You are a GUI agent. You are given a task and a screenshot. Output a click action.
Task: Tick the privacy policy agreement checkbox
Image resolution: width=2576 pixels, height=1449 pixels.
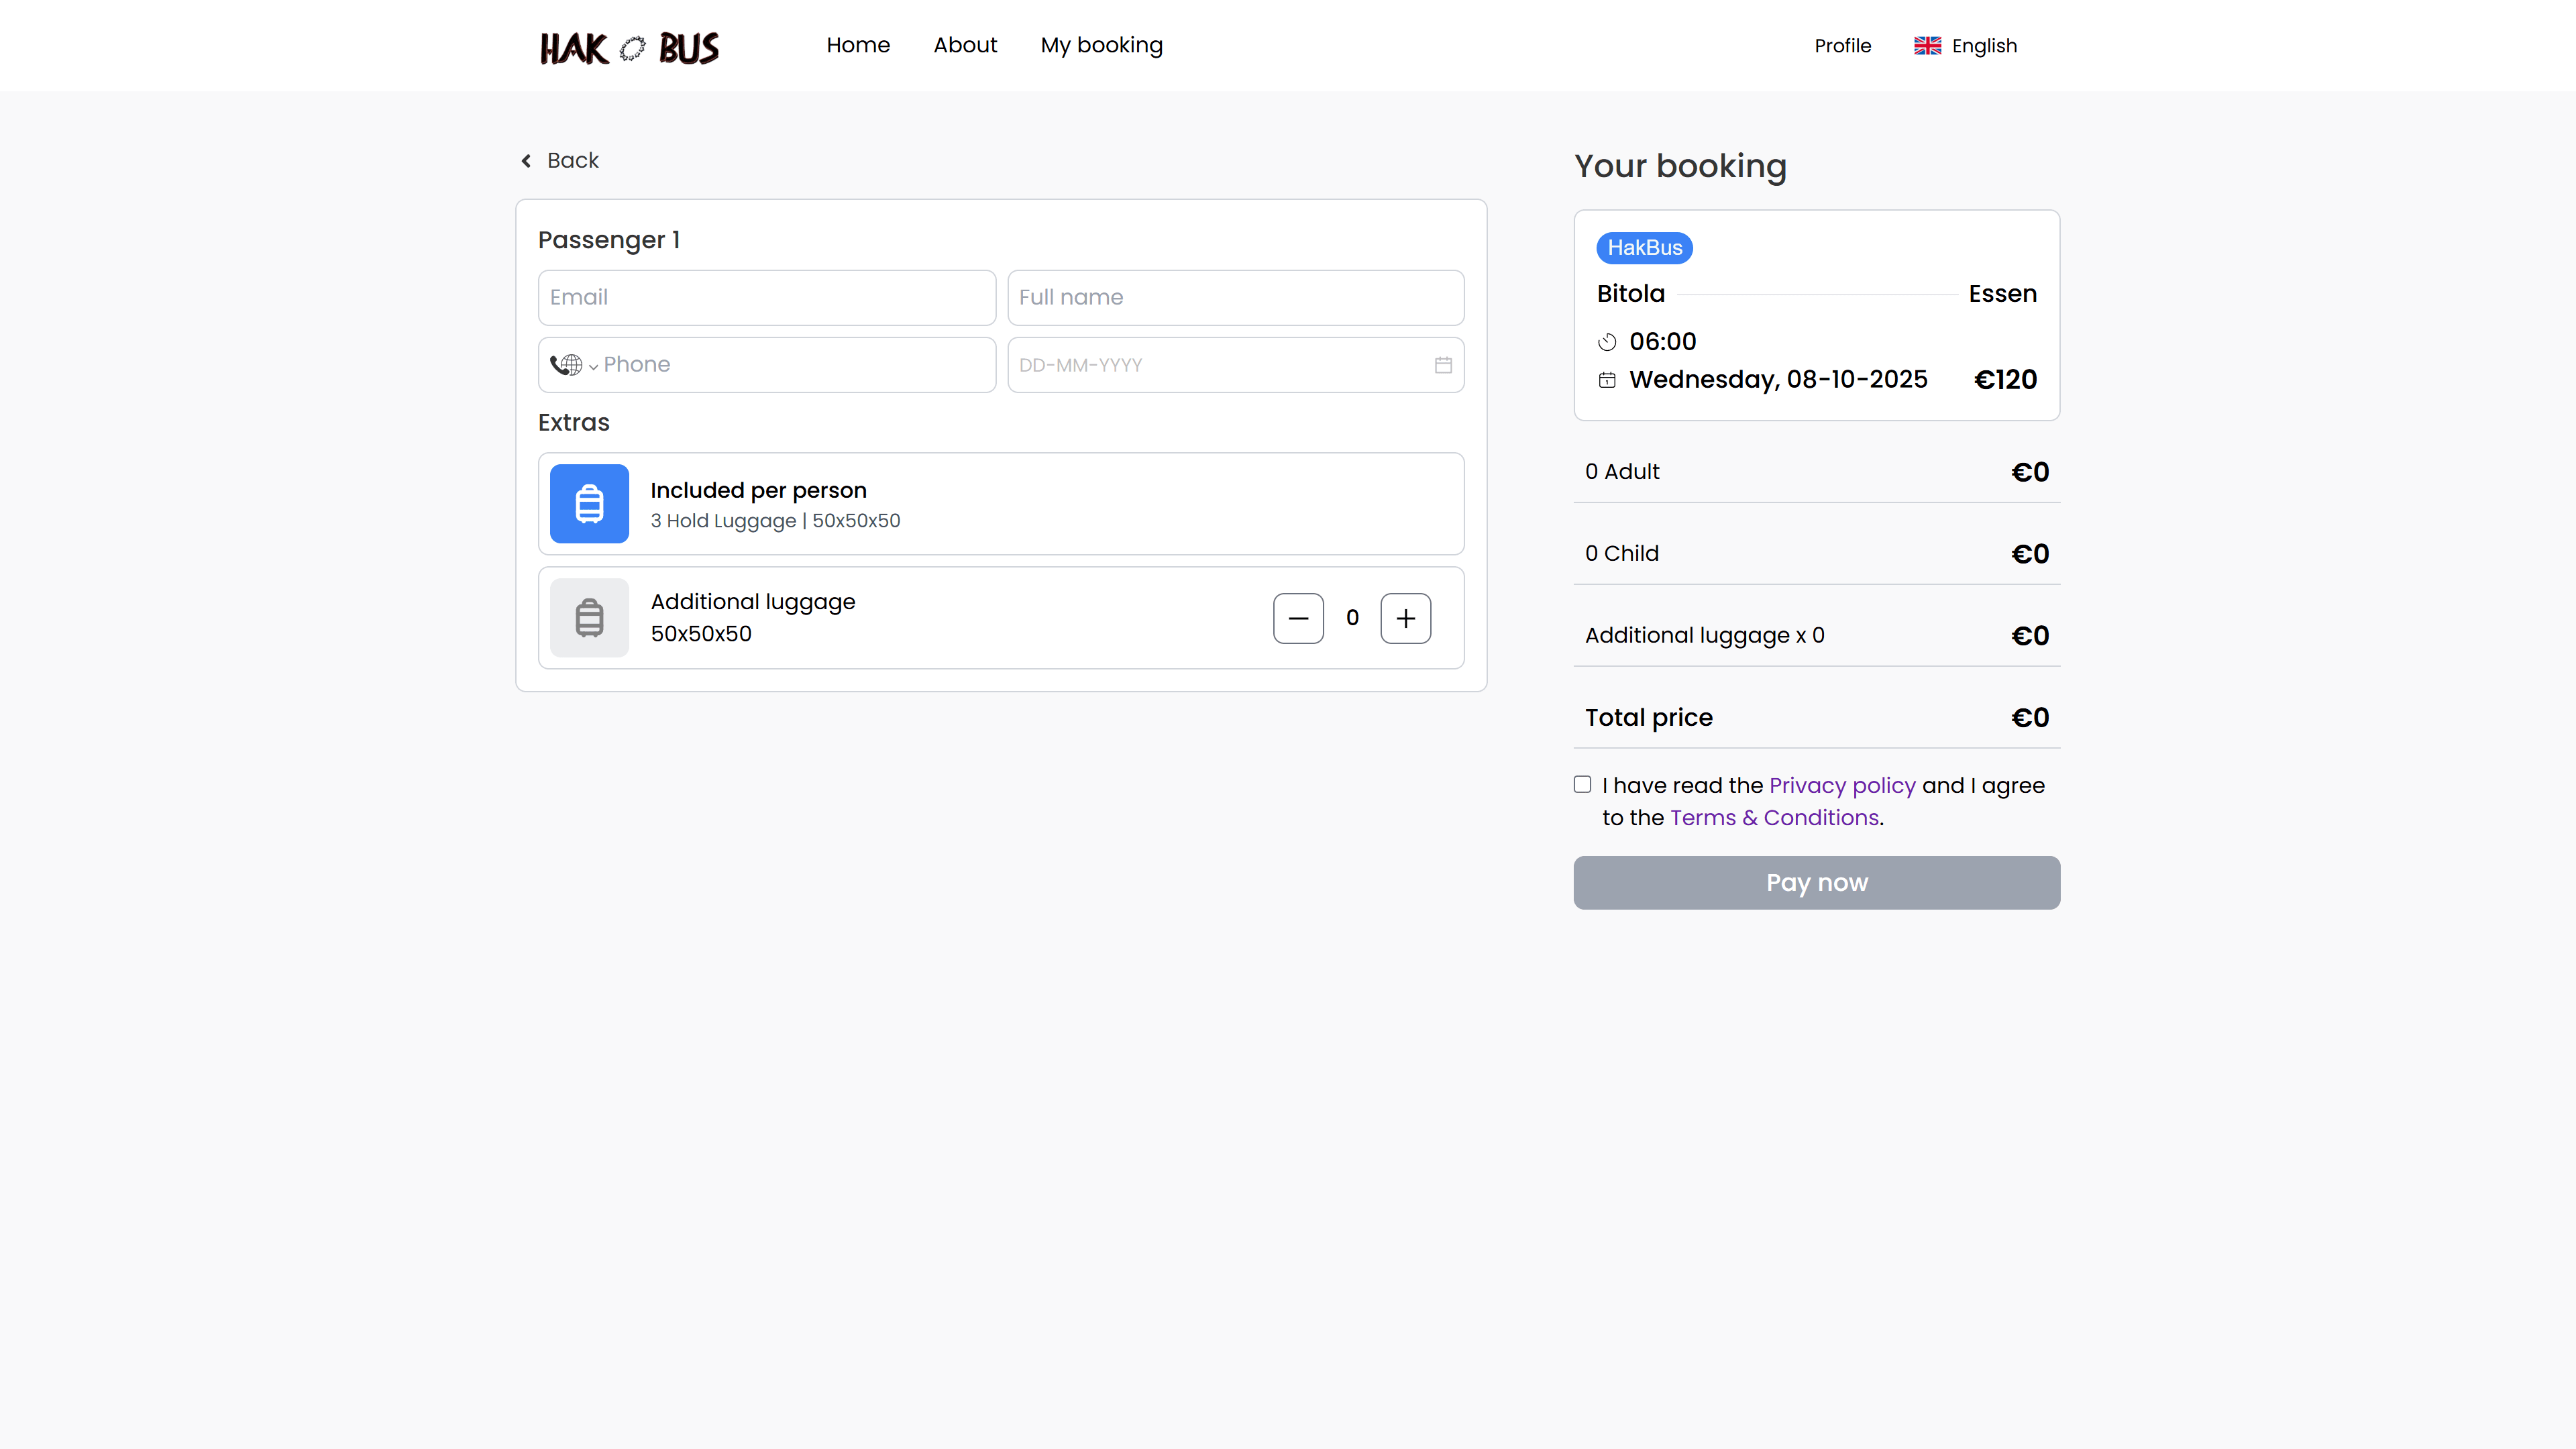tap(1582, 785)
